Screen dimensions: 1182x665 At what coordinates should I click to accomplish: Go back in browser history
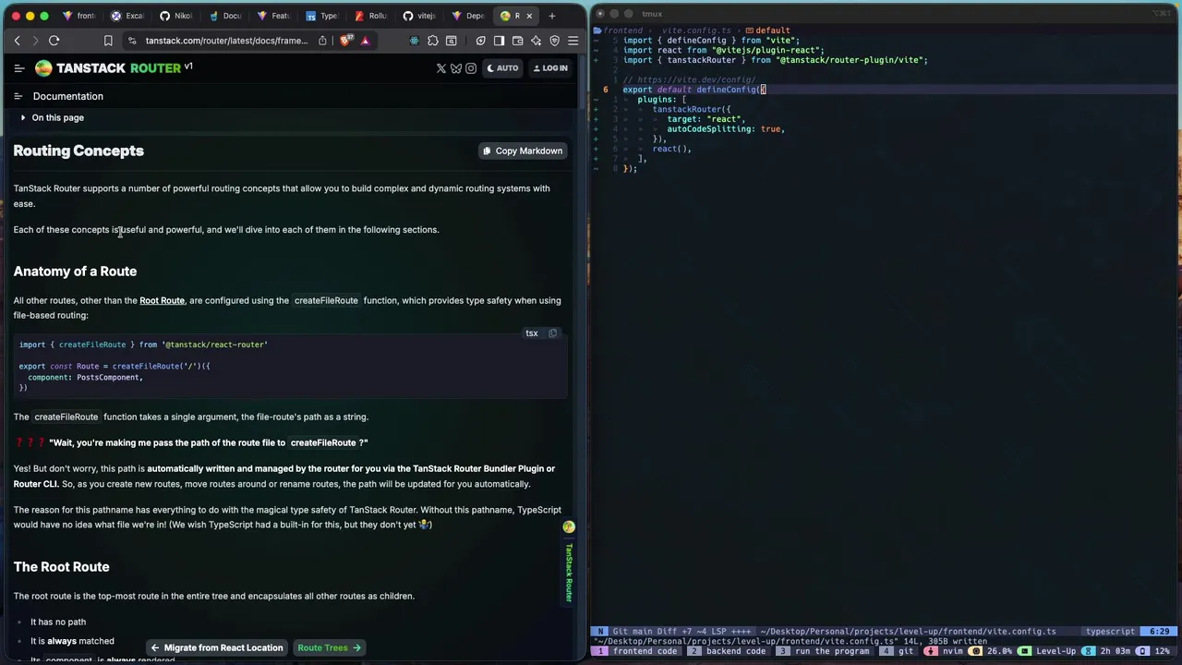coord(17,41)
